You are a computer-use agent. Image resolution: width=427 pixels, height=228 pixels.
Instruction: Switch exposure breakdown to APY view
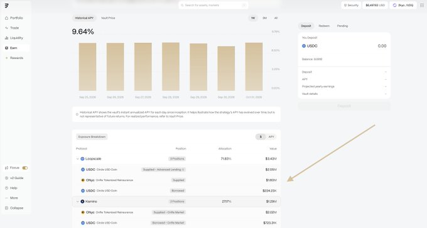pyautogui.click(x=271, y=137)
